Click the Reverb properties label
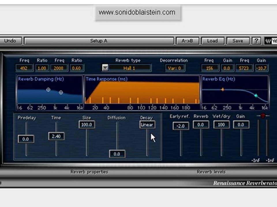The height and width of the screenshot is (207, 277). pyautogui.click(x=89, y=172)
